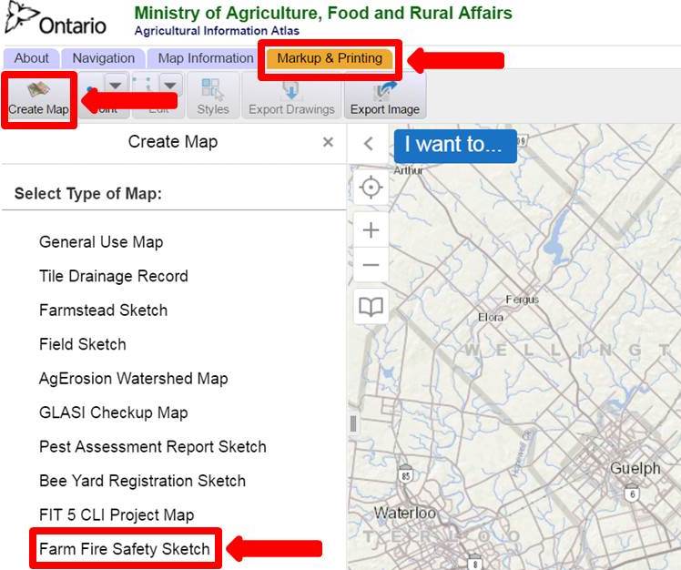
Task: Switch to the Navigation tab
Action: point(104,58)
